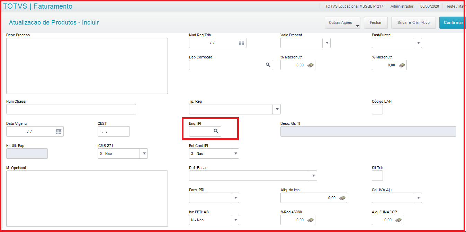Screen dimensions: 466x232
Task: Expand the Porc. PRL dropdown
Action: pyautogui.click(x=235, y=198)
